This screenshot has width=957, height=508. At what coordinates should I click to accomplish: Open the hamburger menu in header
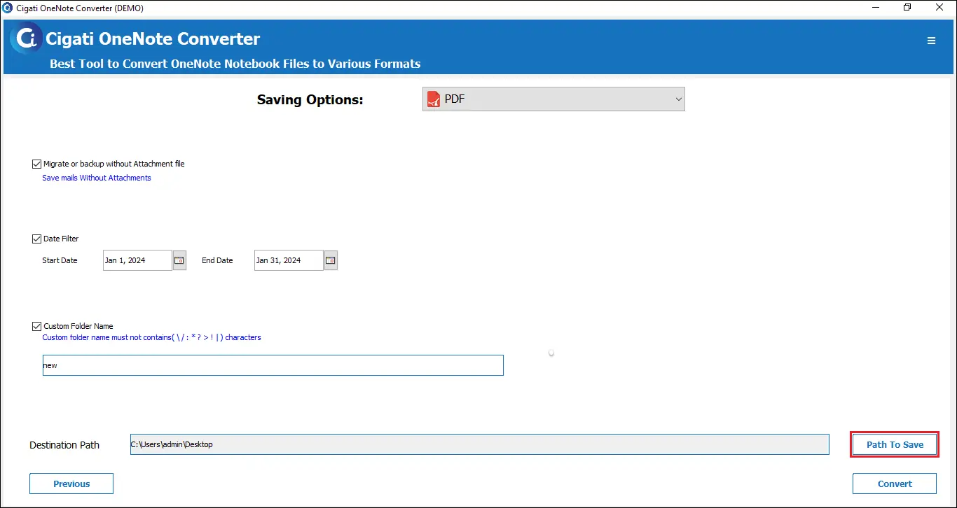(x=931, y=41)
